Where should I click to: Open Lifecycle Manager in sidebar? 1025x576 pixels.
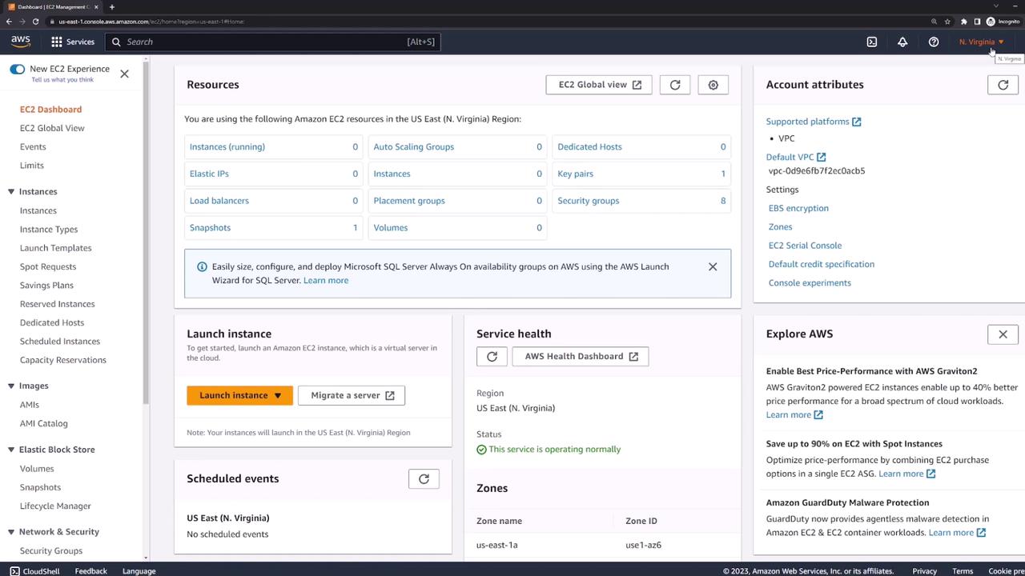[55, 506]
